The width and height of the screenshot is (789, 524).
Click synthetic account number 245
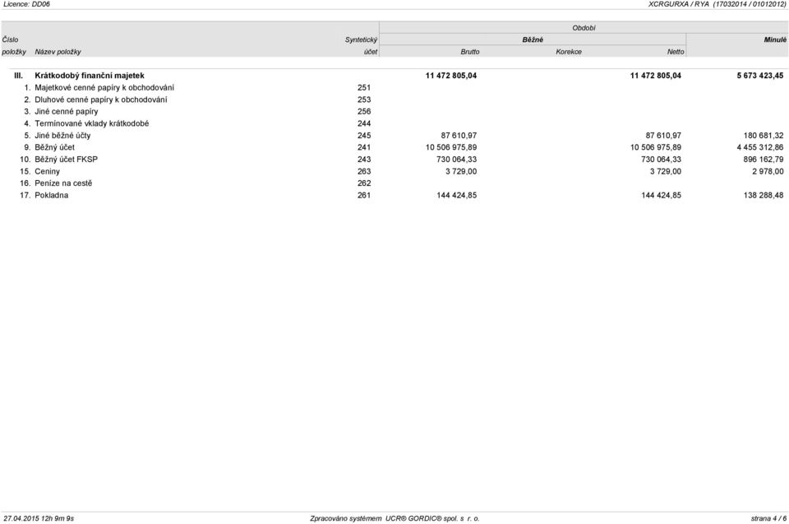[364, 136]
